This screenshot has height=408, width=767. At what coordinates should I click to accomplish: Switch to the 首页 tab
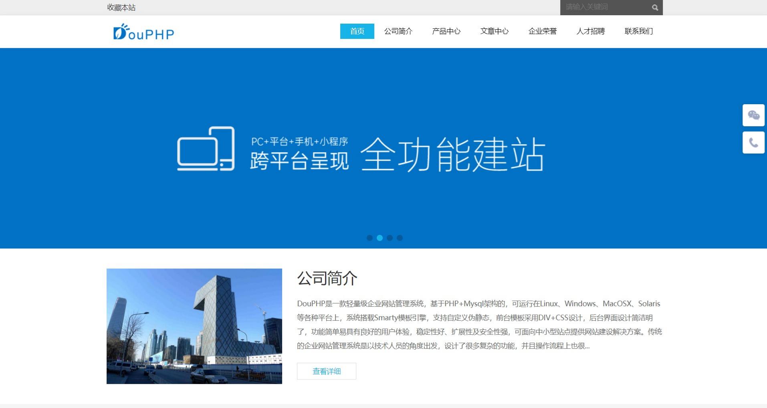[x=357, y=31]
